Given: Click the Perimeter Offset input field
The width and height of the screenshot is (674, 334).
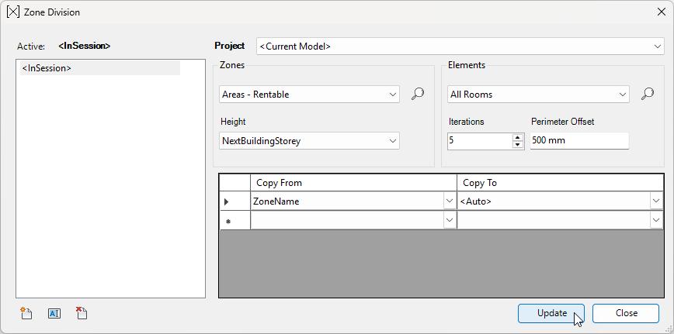Looking at the screenshot, I should click(x=579, y=141).
